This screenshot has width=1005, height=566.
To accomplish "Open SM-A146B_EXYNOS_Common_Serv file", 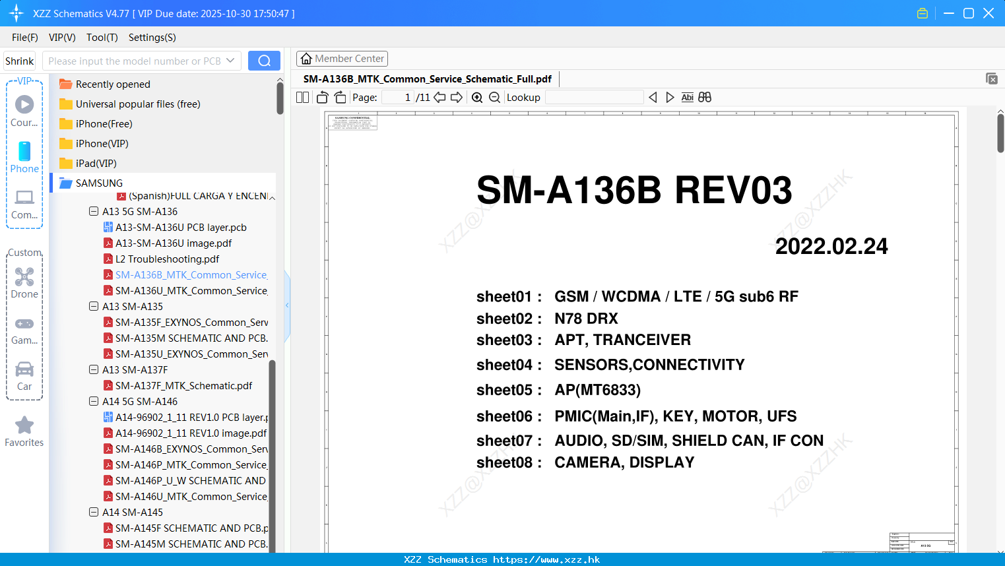I will pyautogui.click(x=185, y=449).
